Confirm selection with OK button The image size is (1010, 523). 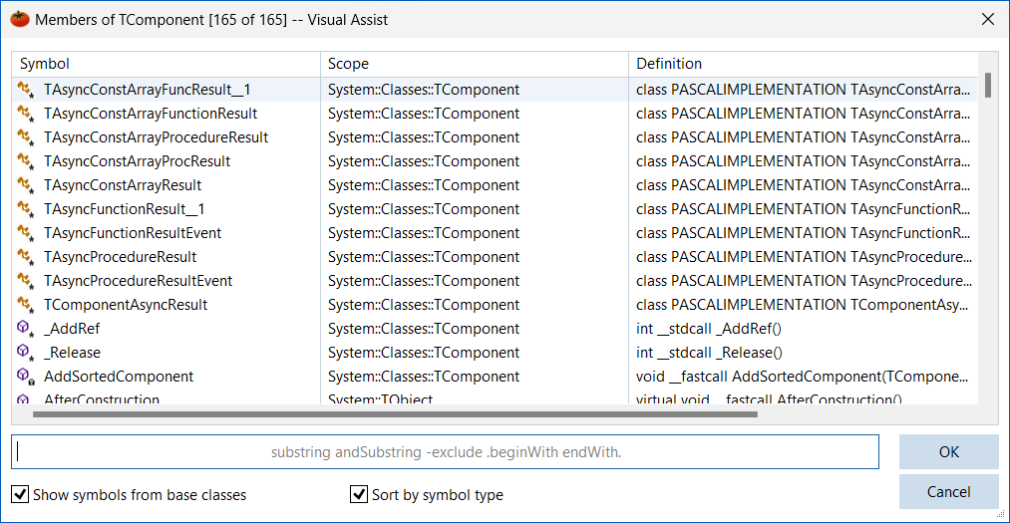949,451
